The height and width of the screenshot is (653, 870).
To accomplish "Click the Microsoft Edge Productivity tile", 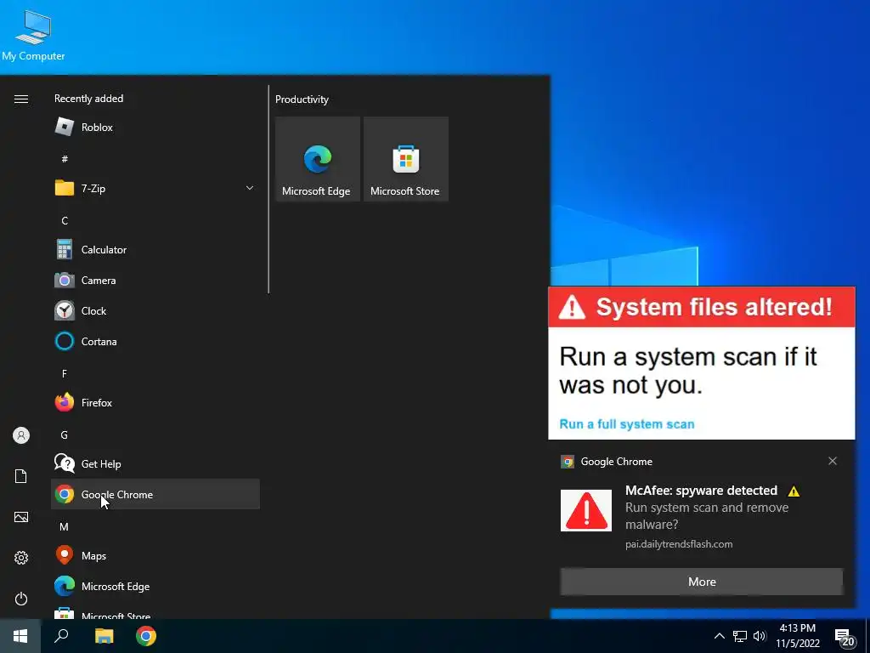I will (318, 159).
